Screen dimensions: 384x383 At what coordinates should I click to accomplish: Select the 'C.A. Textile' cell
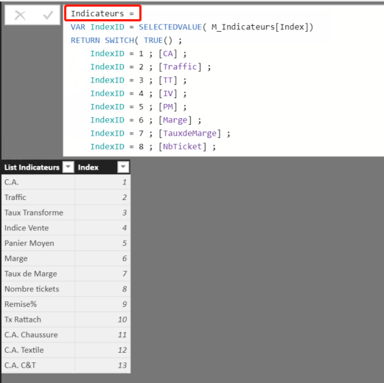coord(38,350)
